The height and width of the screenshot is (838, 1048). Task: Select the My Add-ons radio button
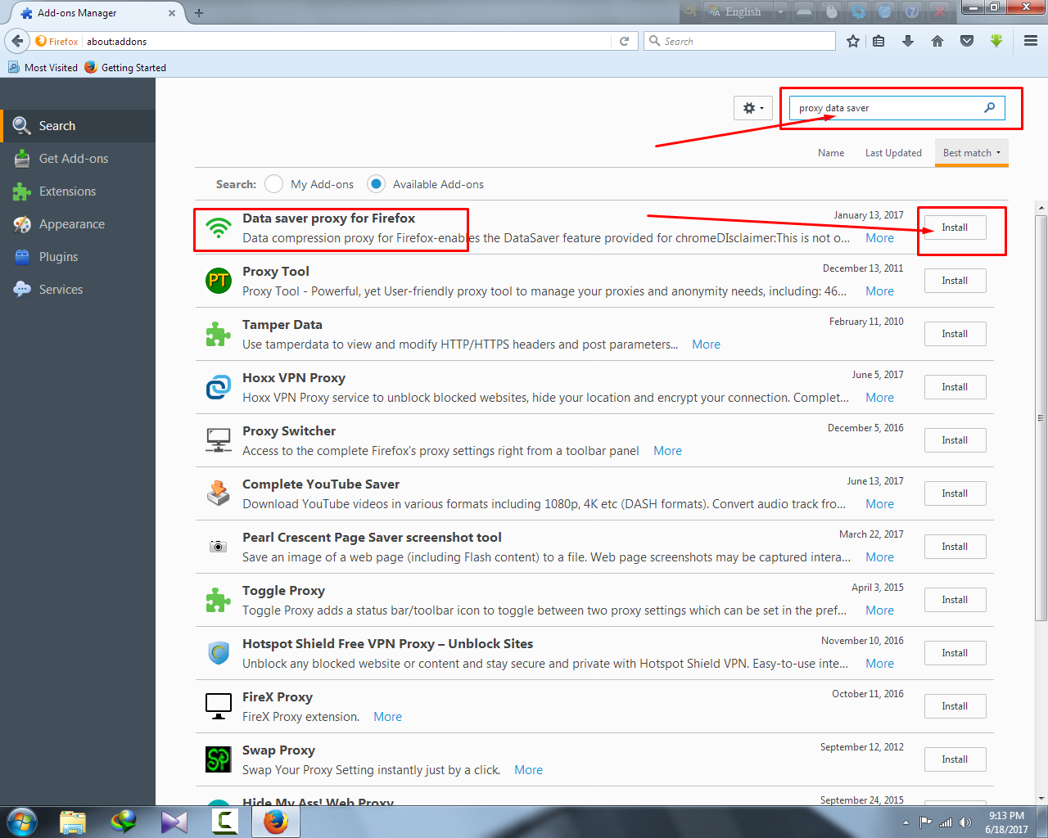pyautogui.click(x=274, y=184)
